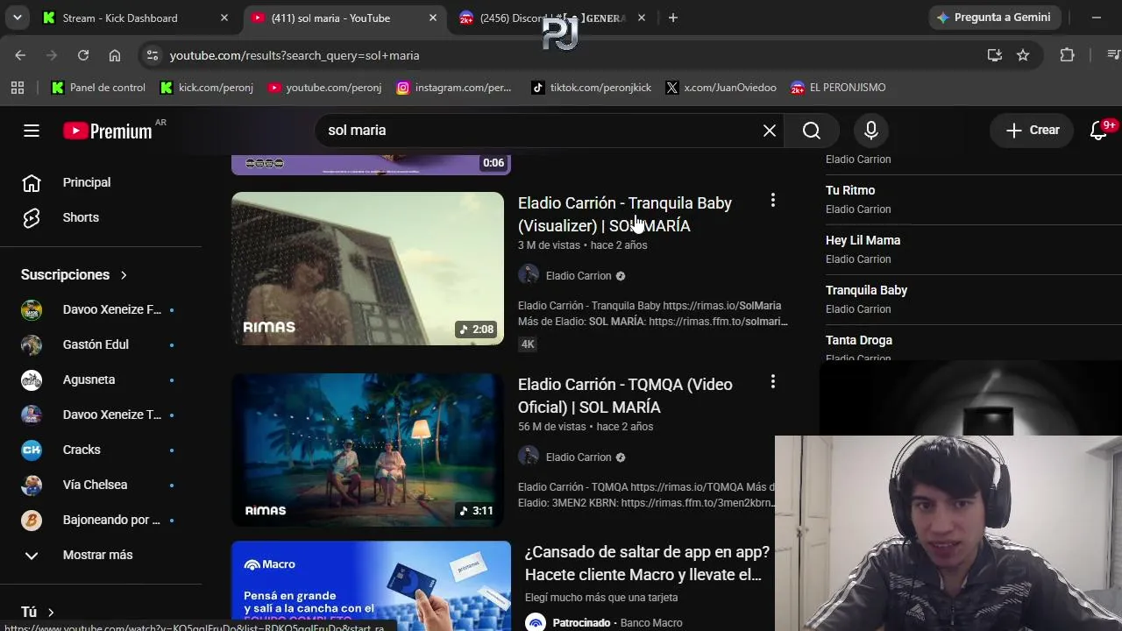Open Gastón Edul subscription channel
The width and height of the screenshot is (1122, 631).
tap(101, 344)
